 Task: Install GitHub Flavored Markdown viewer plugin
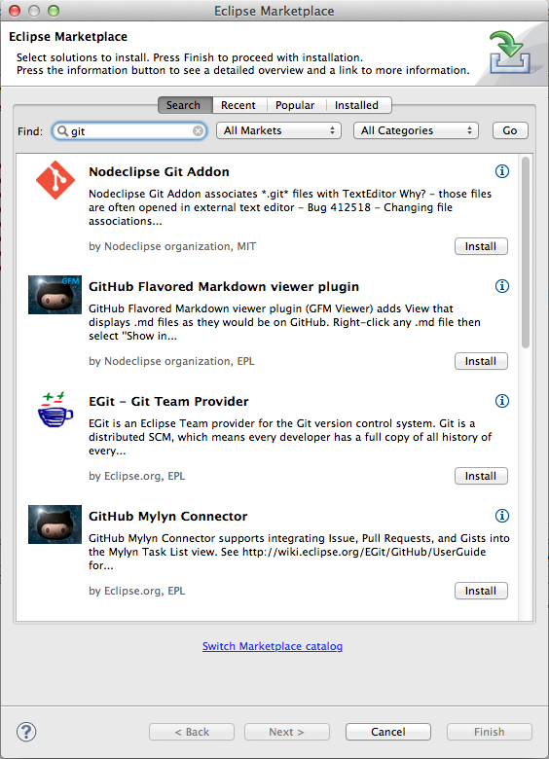coord(481,361)
